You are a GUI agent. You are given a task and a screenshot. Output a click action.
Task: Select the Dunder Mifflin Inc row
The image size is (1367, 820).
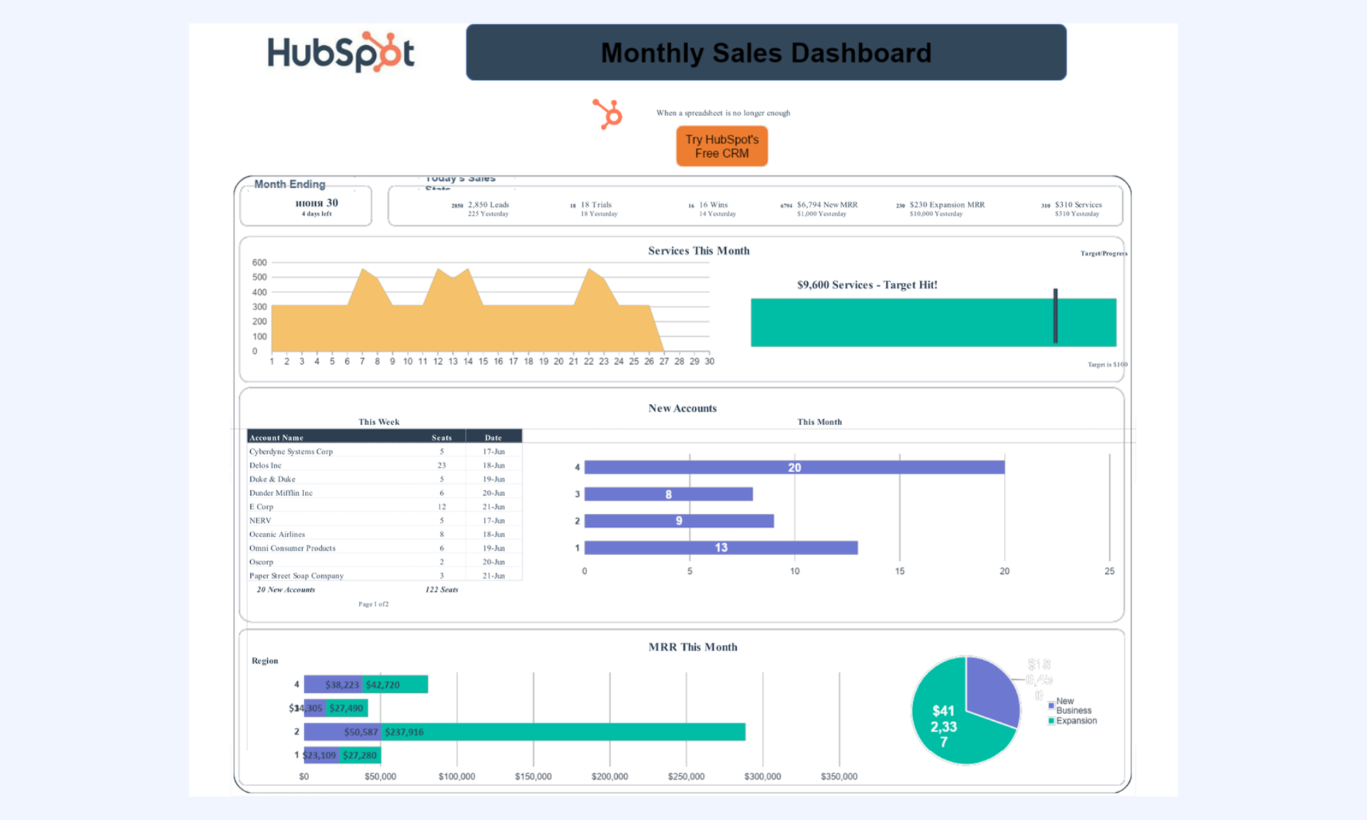(x=385, y=493)
